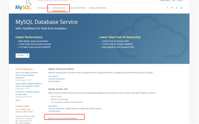Screen dimensions: 199x124
Task: Click the Plus, everything in MySQL Enterprise Edition bullet
Action: click(x=67, y=102)
